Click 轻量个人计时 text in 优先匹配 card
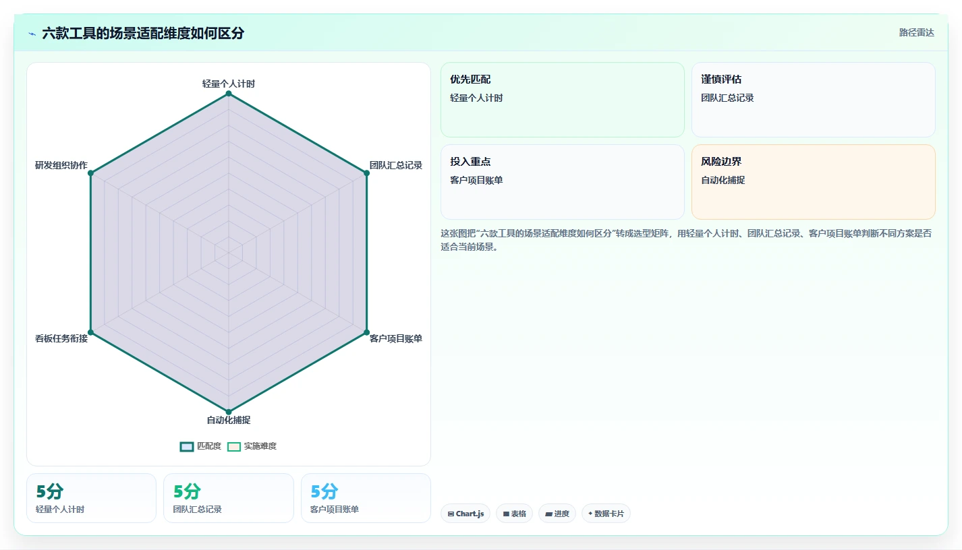962x550 pixels. pyautogui.click(x=476, y=98)
